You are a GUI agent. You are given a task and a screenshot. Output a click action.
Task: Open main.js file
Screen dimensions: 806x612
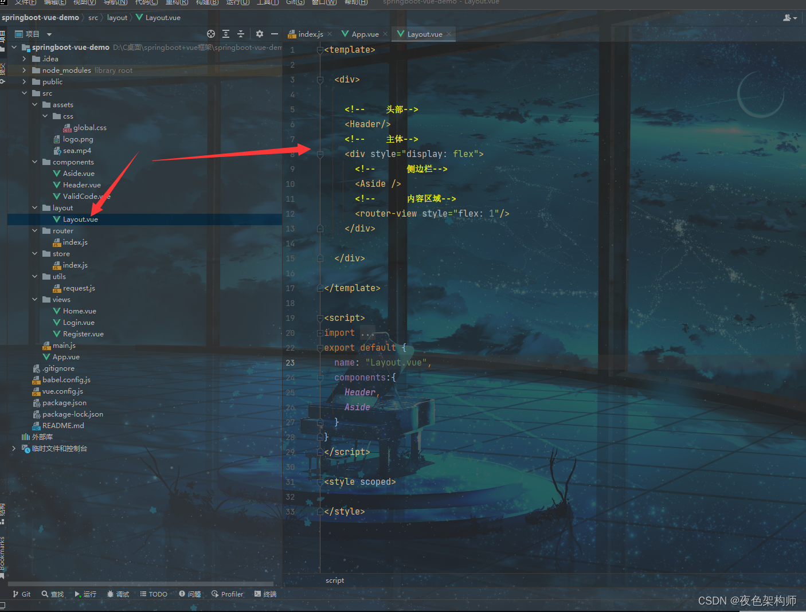click(x=59, y=346)
